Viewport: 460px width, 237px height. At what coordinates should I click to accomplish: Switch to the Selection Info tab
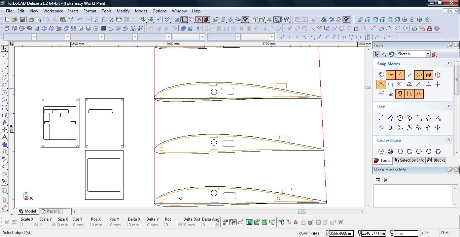coord(409,160)
